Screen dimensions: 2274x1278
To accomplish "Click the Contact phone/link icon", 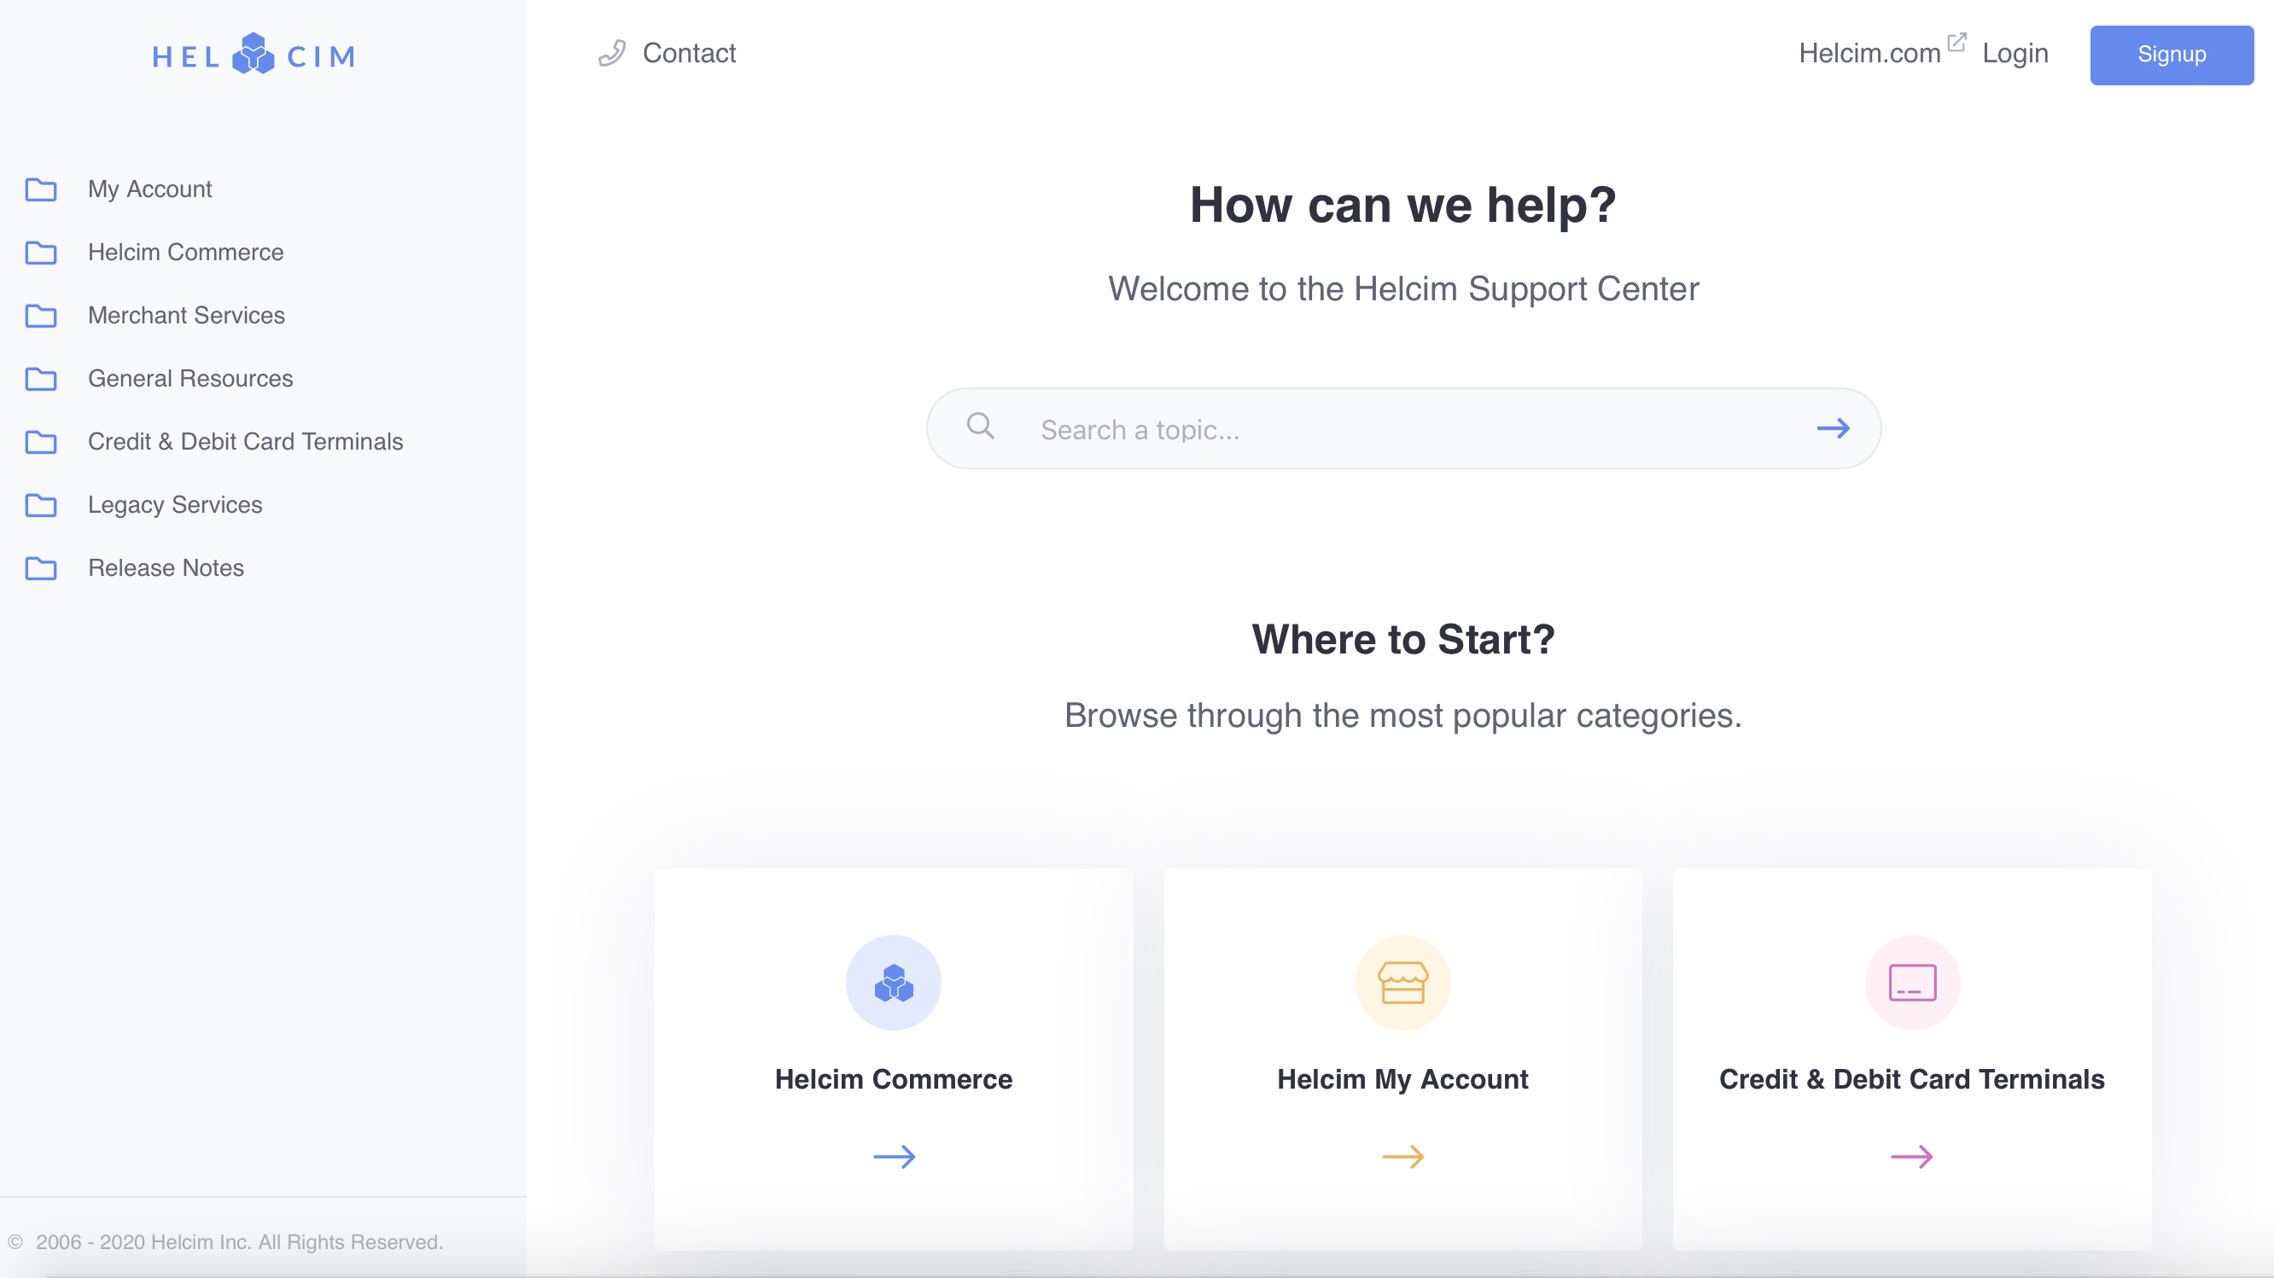I will click(x=614, y=53).
